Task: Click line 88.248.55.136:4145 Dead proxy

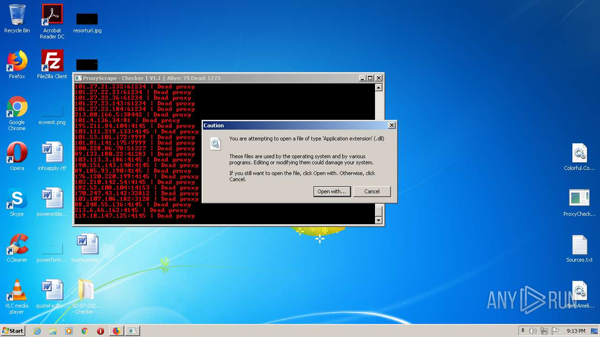Action: point(133,205)
